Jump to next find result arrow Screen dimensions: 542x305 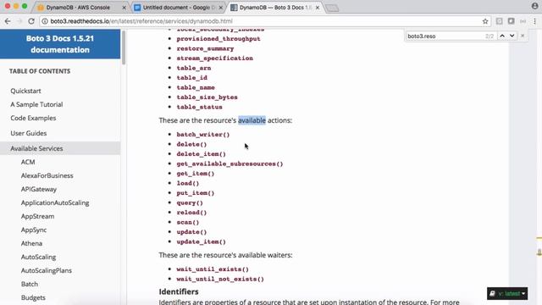512,36
